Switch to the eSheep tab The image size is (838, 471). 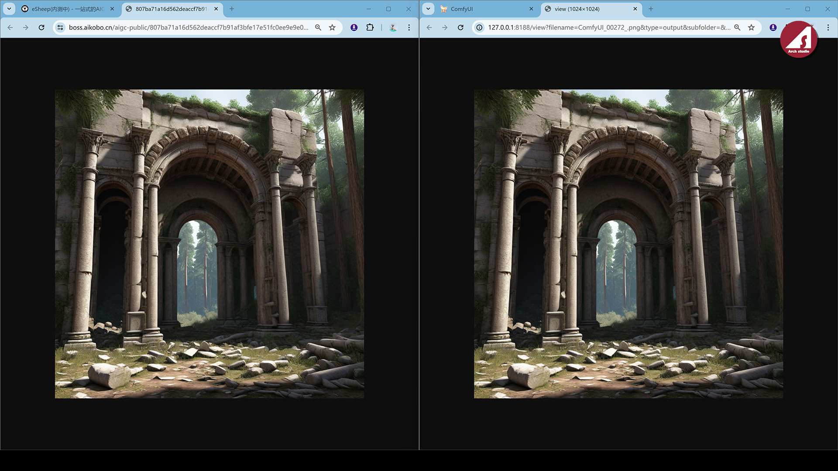click(68, 9)
